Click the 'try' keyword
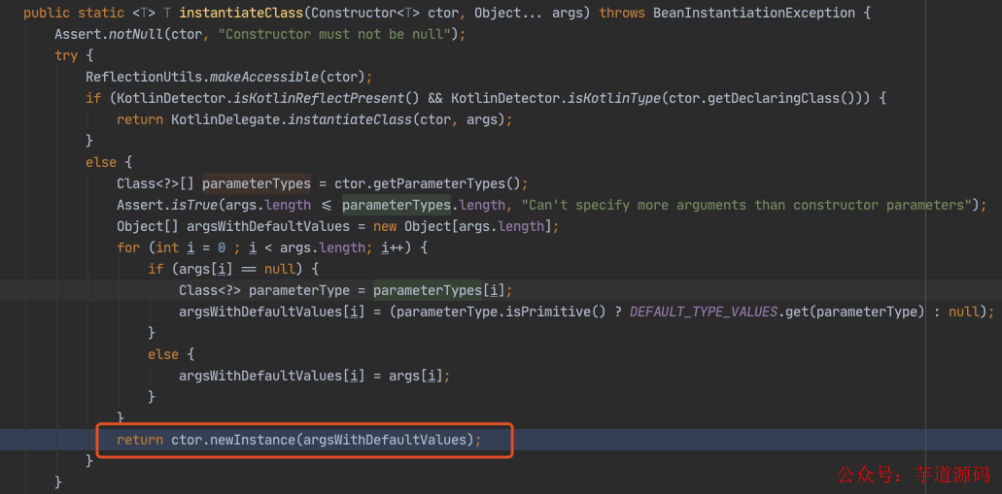The width and height of the screenshot is (1002, 494). (66, 55)
